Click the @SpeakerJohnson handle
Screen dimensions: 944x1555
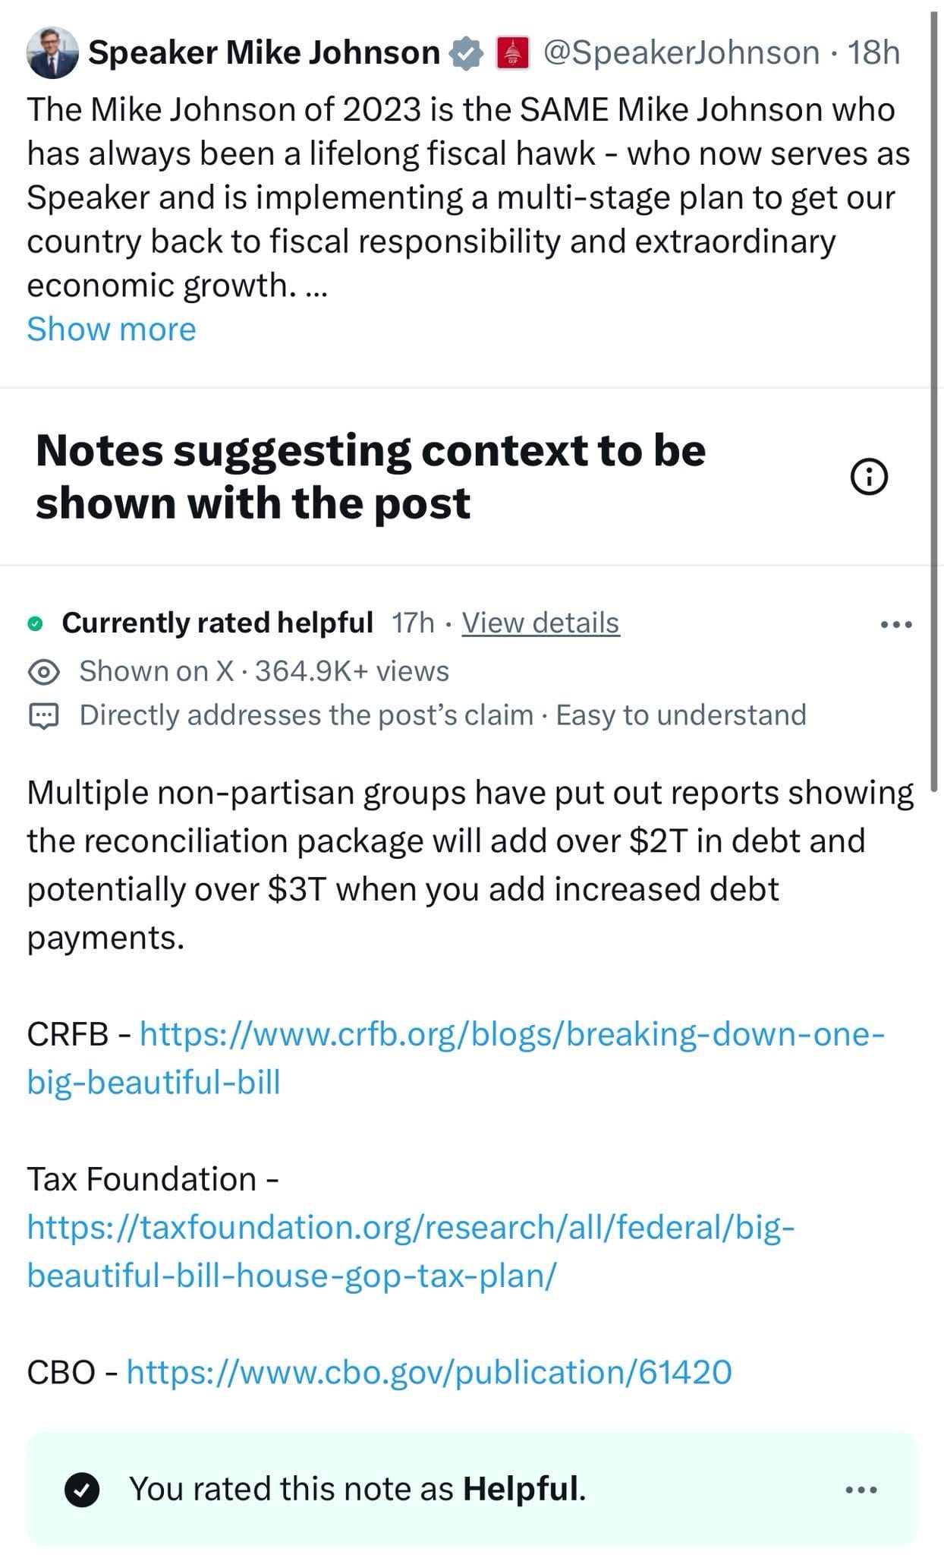coord(681,53)
